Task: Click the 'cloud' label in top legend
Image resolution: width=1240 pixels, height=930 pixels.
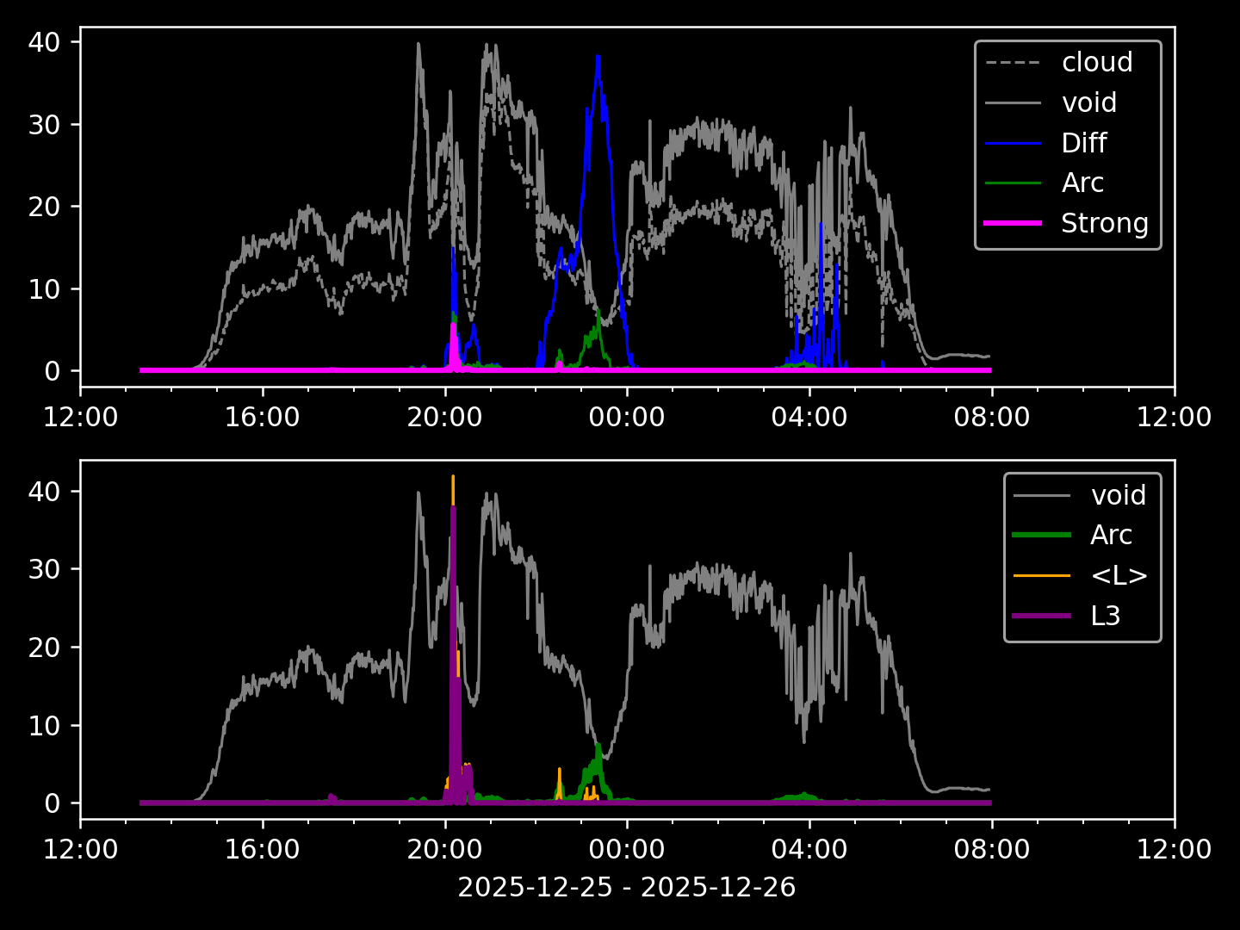Action: (x=1096, y=63)
